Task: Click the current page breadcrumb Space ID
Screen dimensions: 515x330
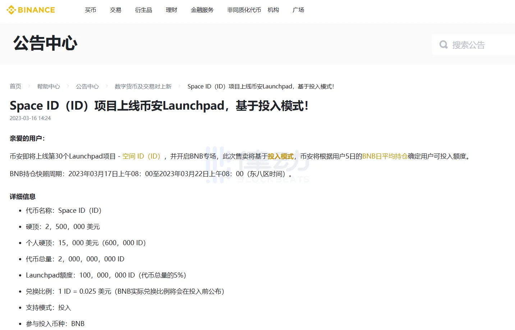Action: coord(261,86)
